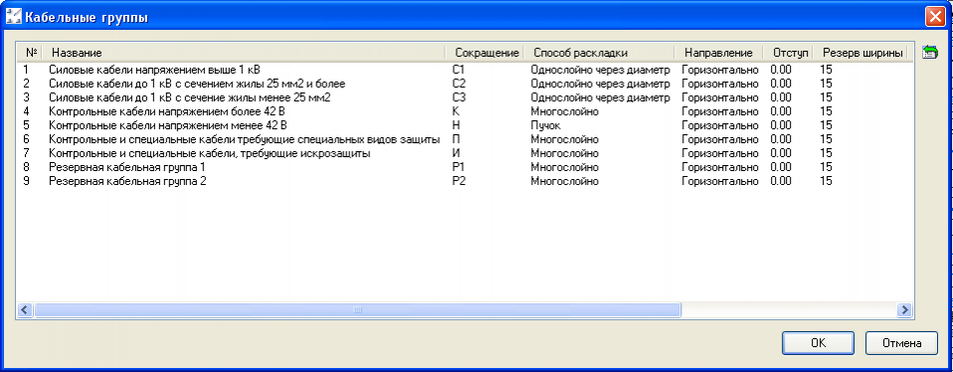Click Горизонтально in row Н
953x372 pixels.
(x=720, y=125)
